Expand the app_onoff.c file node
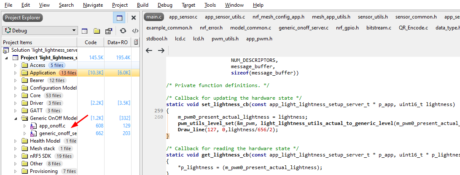Screen dimensions: 460x175 (24, 126)
